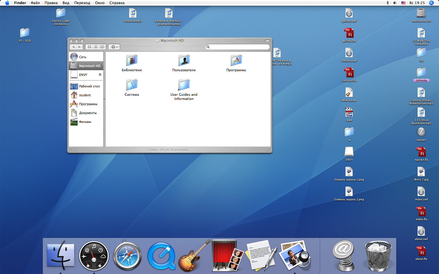Screen dimensions: 439x274
Task: Open the Action gear dropdown menu
Action: [114, 47]
